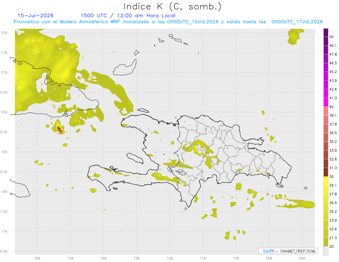The height and width of the screenshot is (262, 339).
Task: Click the 22N latitude label
Action: (5, 33)
